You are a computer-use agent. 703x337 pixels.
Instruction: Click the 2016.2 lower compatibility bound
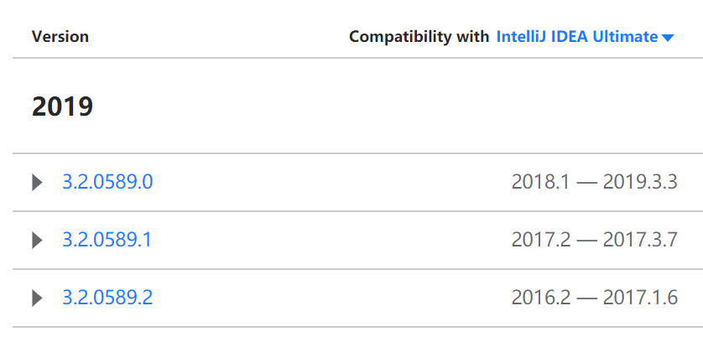(x=541, y=298)
